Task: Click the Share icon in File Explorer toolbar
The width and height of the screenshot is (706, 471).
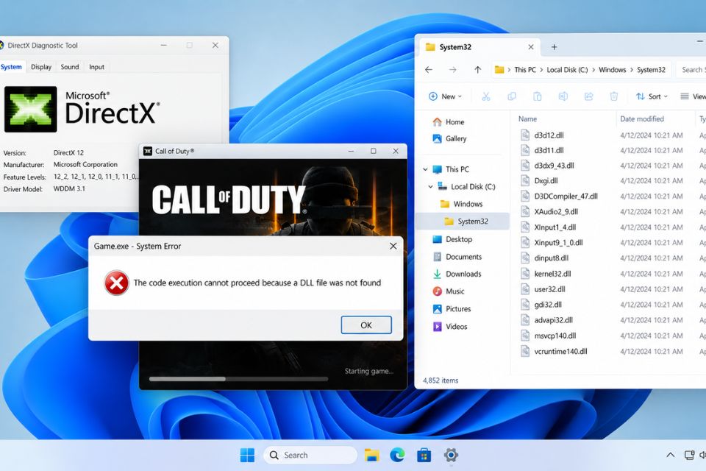Action: tap(588, 96)
